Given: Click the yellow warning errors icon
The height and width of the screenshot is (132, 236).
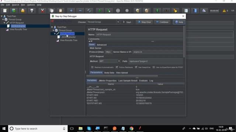Looking at the screenshot, I should (x=224, y=11).
